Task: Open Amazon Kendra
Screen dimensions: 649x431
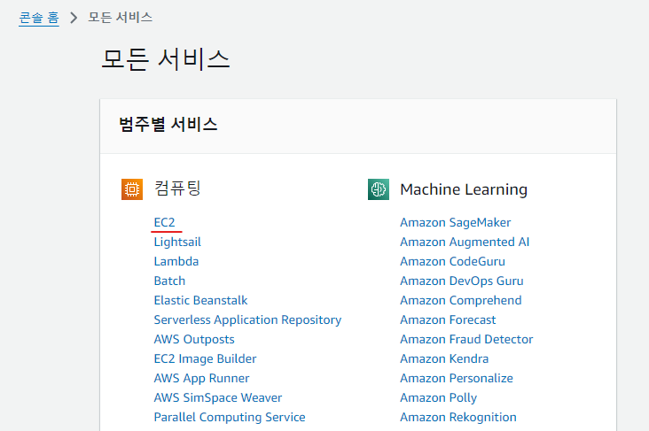Action: tap(444, 358)
